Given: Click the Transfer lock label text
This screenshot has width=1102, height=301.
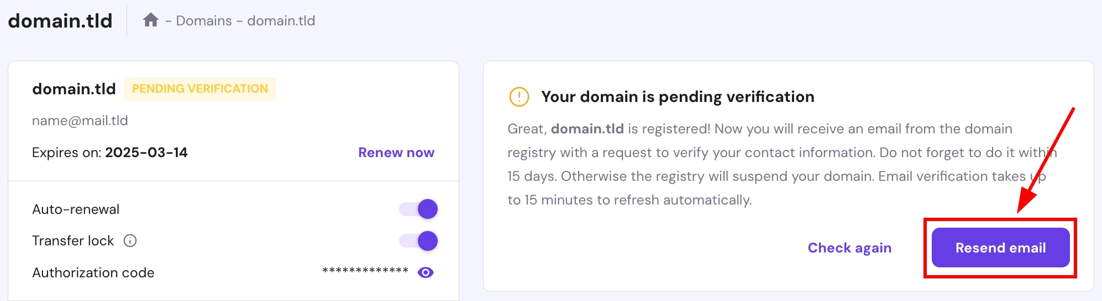Looking at the screenshot, I should click(73, 241).
